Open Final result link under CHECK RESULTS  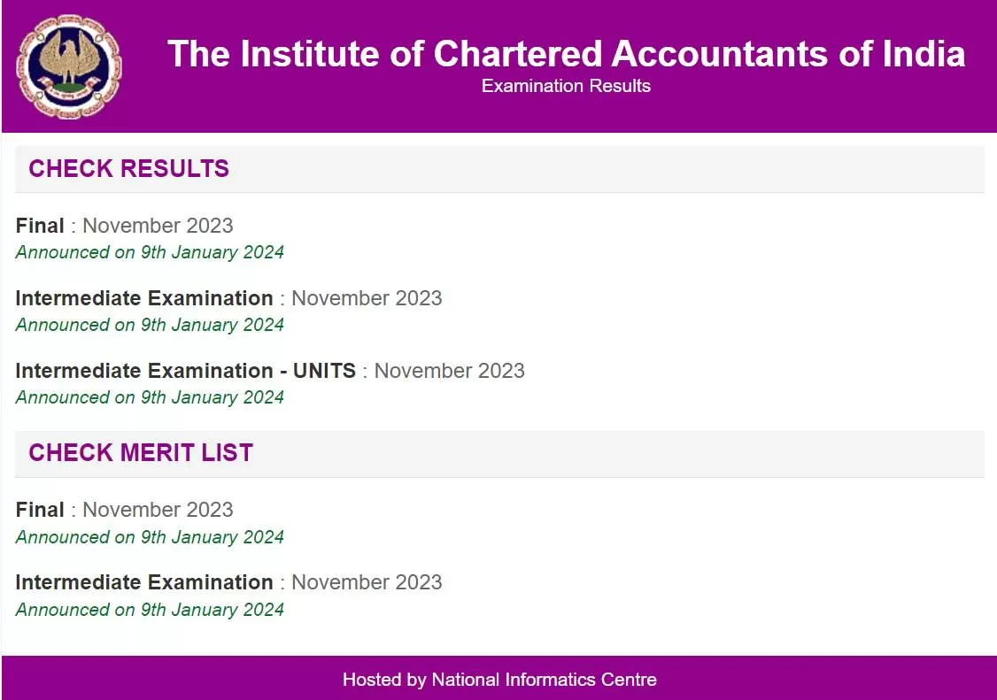click(x=40, y=226)
